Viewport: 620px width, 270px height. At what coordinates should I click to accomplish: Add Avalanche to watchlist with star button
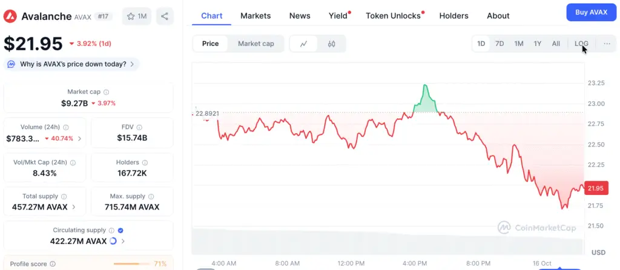coord(137,16)
